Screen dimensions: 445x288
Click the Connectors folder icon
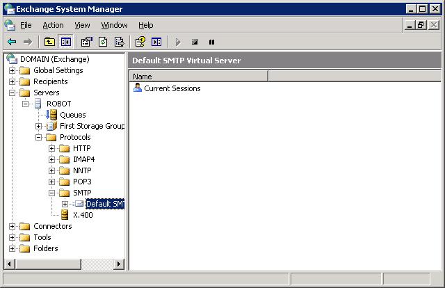click(x=25, y=226)
